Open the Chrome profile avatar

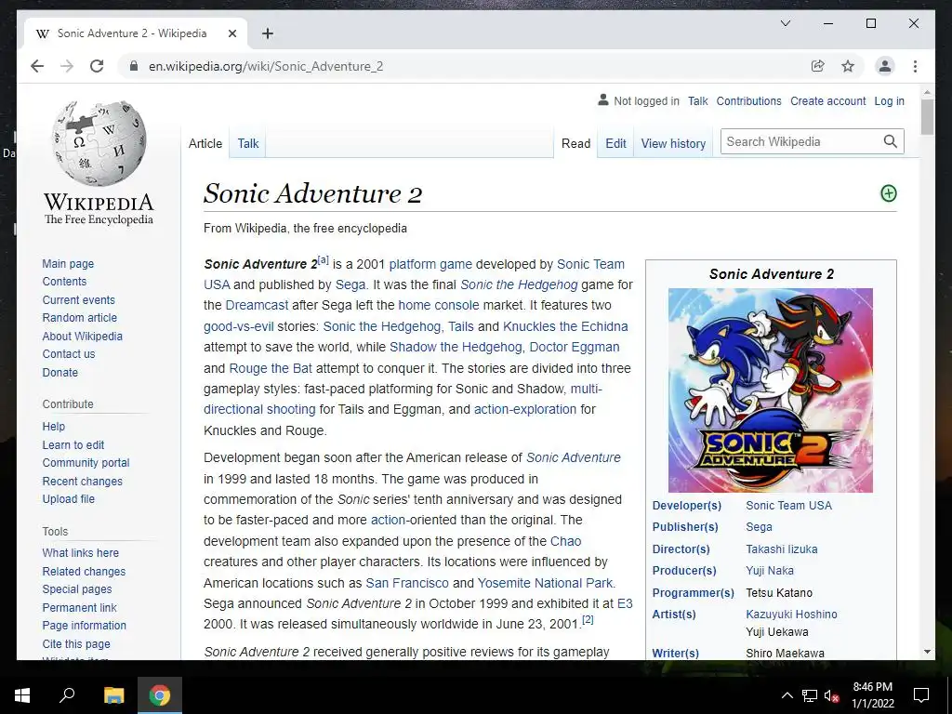tap(885, 66)
